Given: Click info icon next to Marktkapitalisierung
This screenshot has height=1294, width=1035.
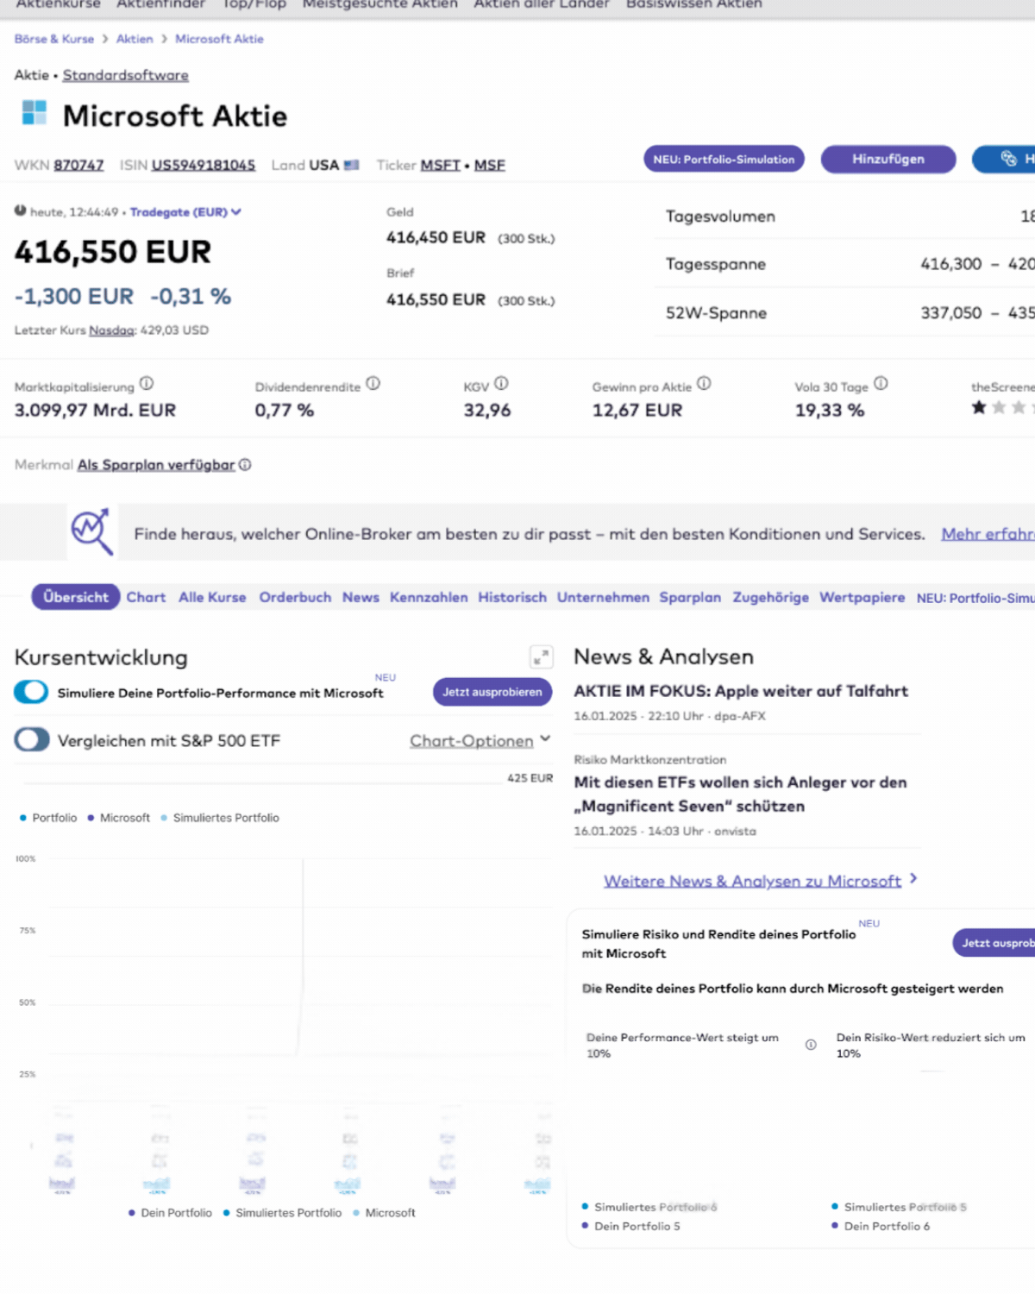Looking at the screenshot, I should [147, 384].
